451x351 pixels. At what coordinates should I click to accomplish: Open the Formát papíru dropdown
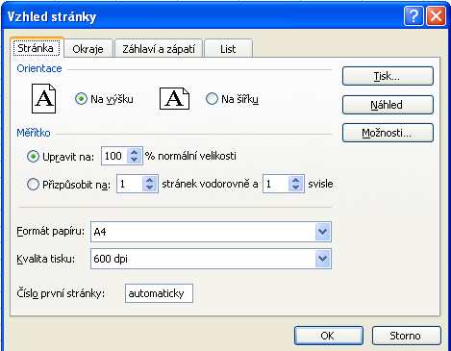click(x=322, y=232)
